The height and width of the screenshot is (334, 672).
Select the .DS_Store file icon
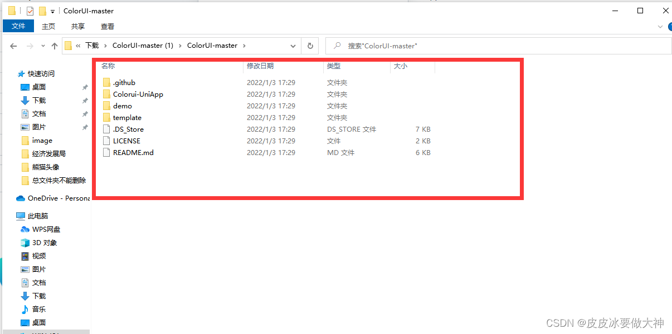pos(107,129)
